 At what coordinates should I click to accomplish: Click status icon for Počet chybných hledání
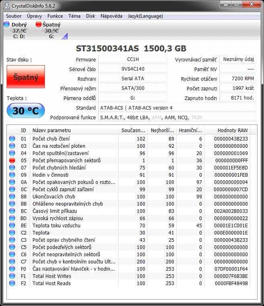pyautogui.click(x=12, y=167)
